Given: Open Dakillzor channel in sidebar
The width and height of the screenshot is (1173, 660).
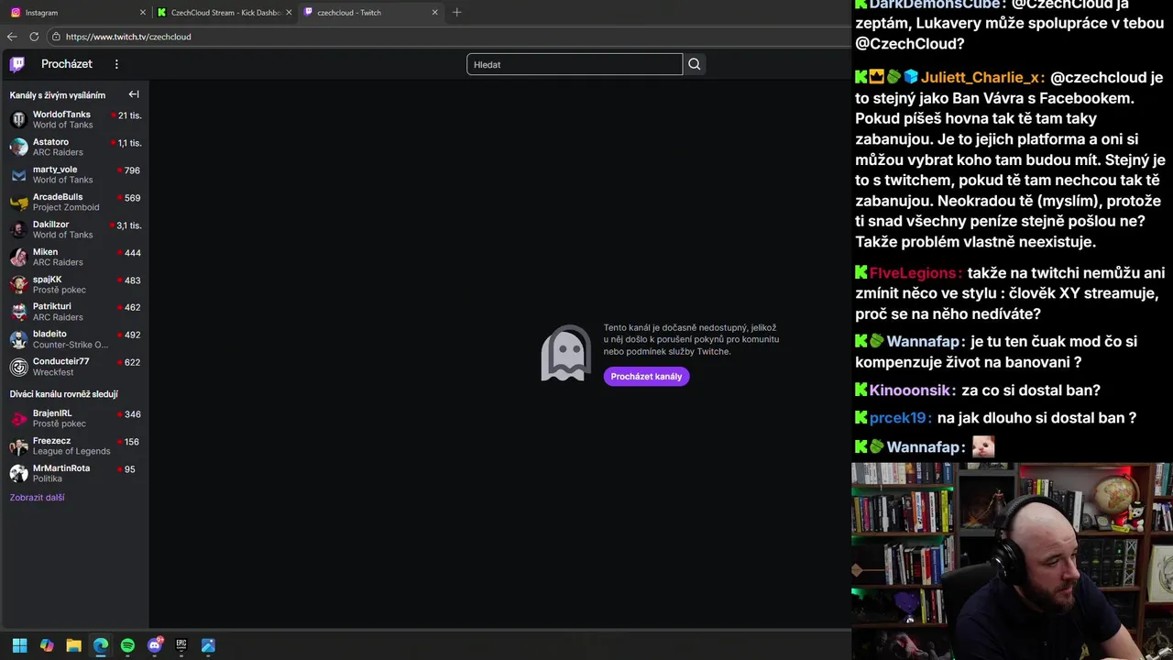Looking at the screenshot, I should click(x=74, y=230).
